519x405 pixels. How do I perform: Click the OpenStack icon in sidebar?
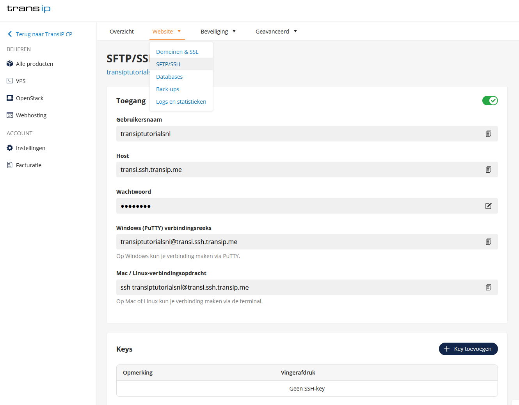pos(10,98)
